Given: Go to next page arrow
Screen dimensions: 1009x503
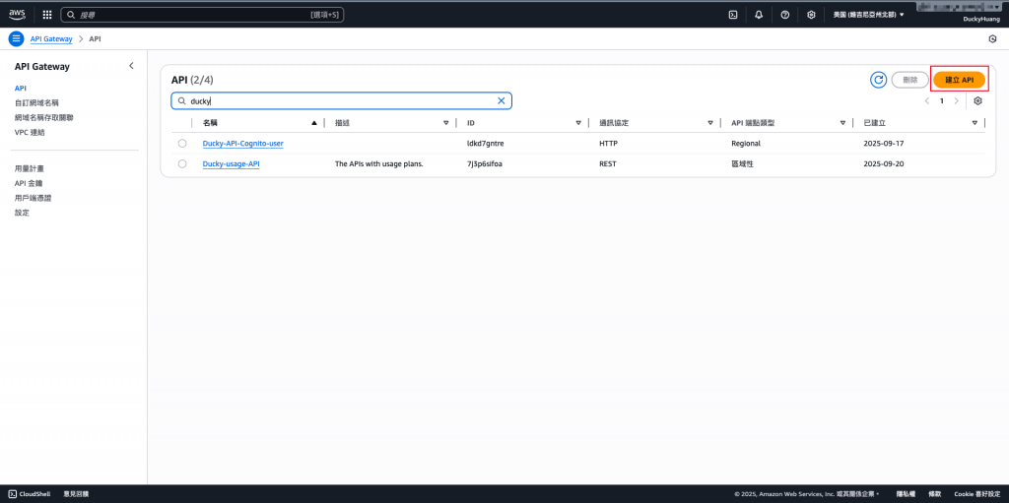Looking at the screenshot, I should point(956,101).
